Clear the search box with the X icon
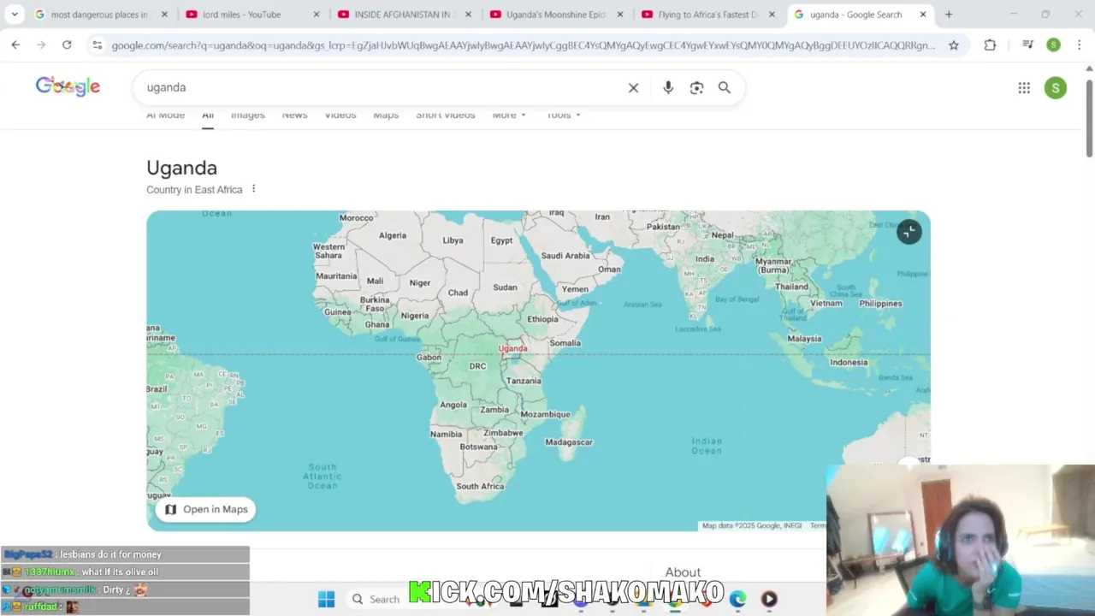1095x616 pixels. 633,87
